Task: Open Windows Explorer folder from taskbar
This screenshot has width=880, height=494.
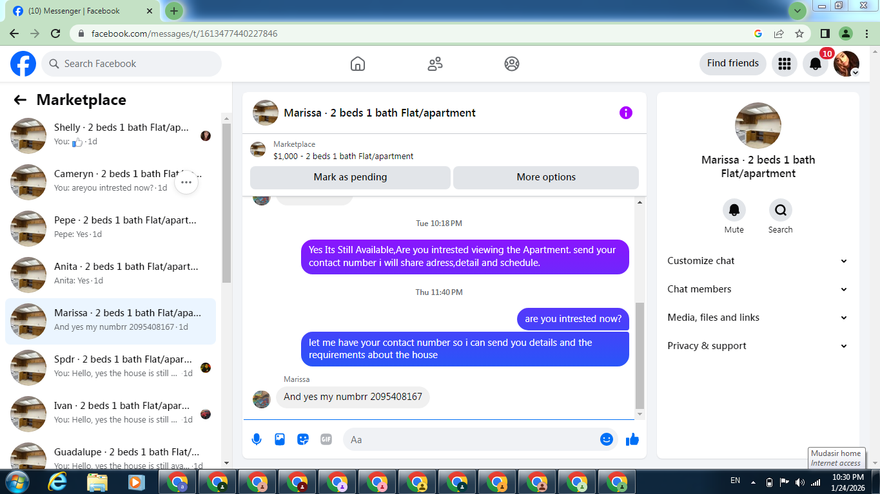Action: coord(97,482)
